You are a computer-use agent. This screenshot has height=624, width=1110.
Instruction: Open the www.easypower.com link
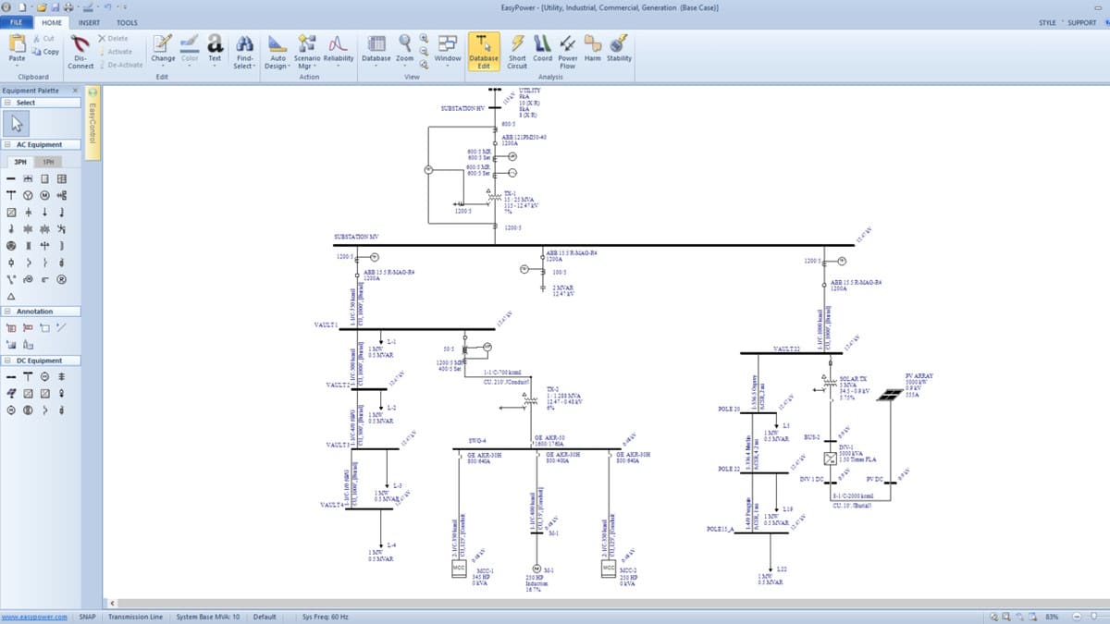click(x=34, y=617)
